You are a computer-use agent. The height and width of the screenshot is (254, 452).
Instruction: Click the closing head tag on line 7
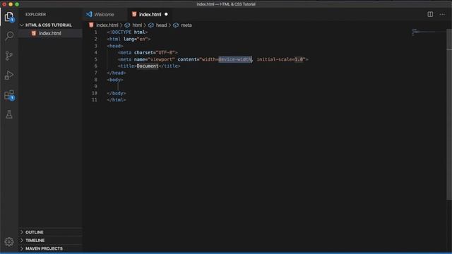click(x=117, y=73)
